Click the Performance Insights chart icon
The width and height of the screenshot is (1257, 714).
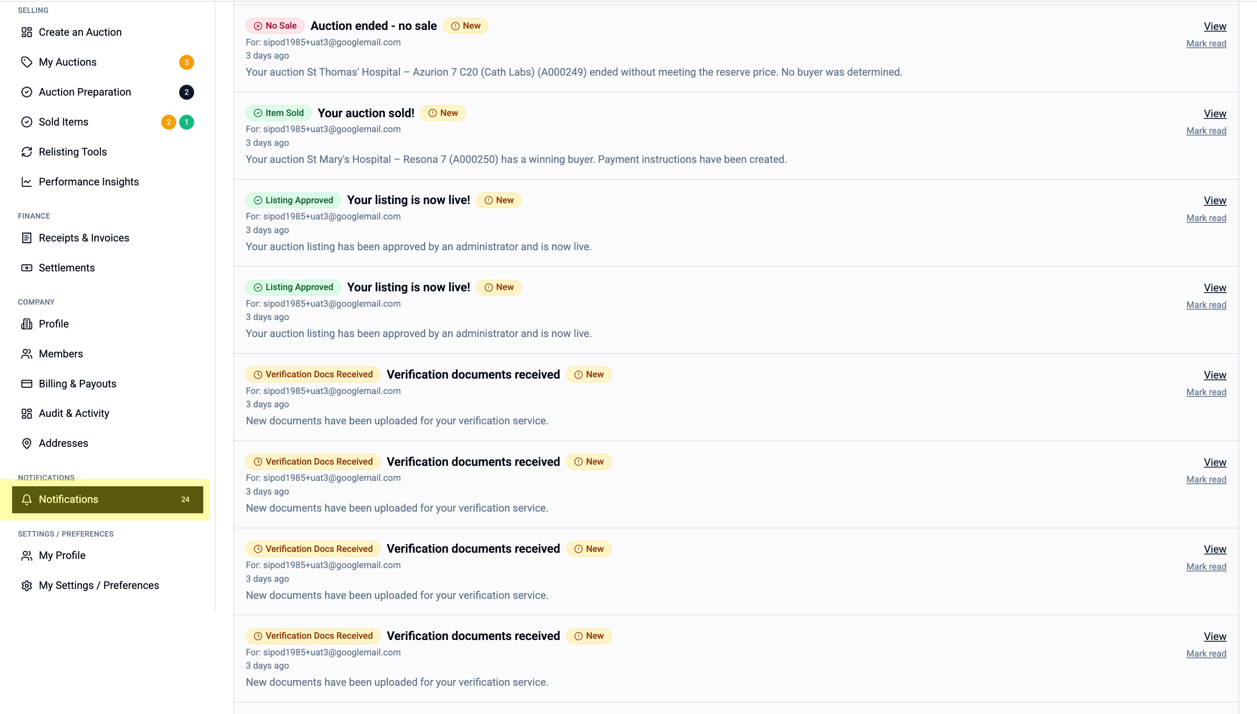pos(27,182)
